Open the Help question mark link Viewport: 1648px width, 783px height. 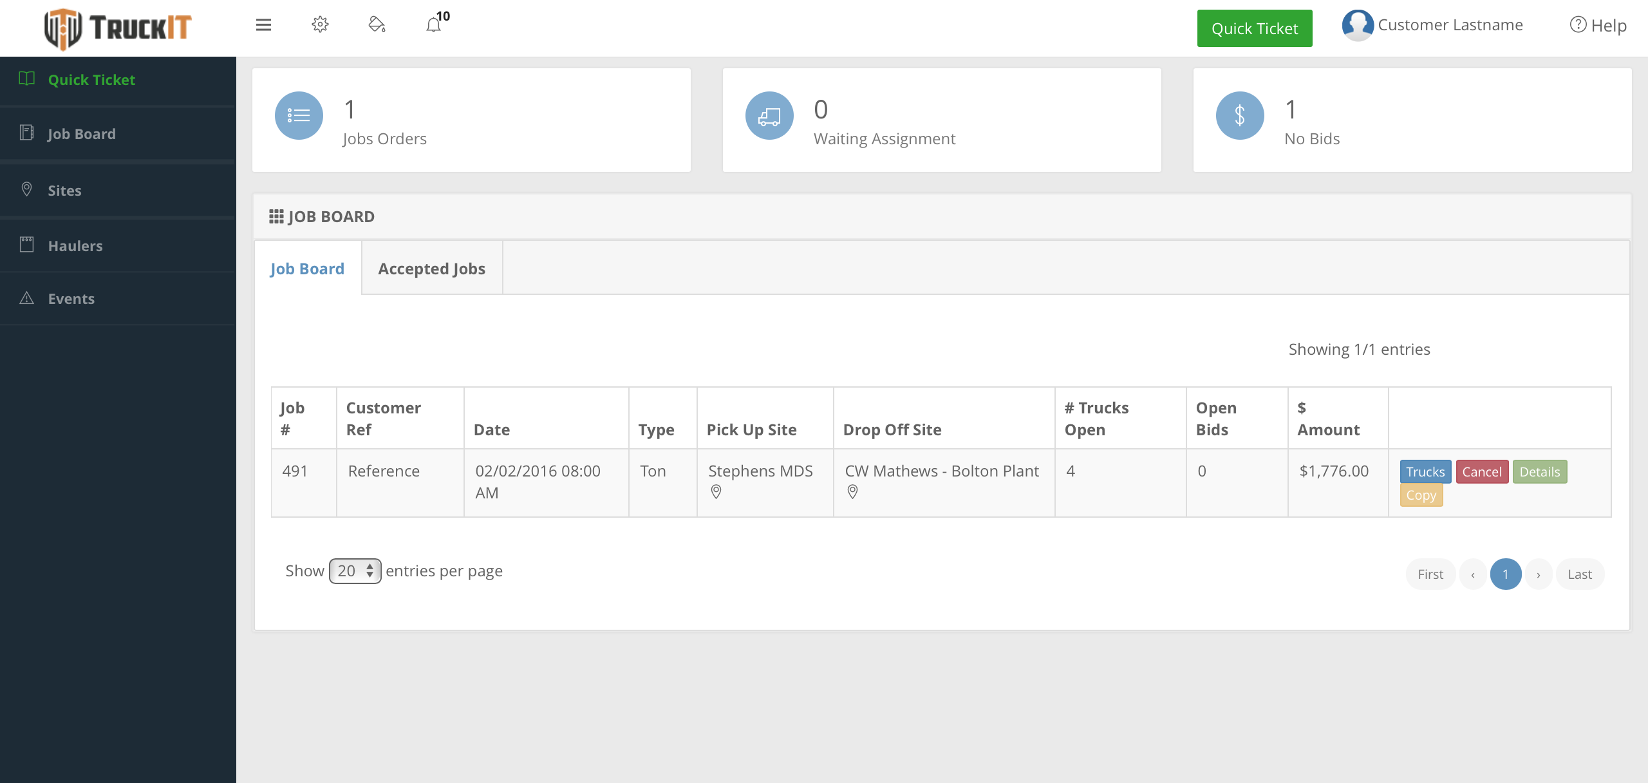click(1598, 26)
